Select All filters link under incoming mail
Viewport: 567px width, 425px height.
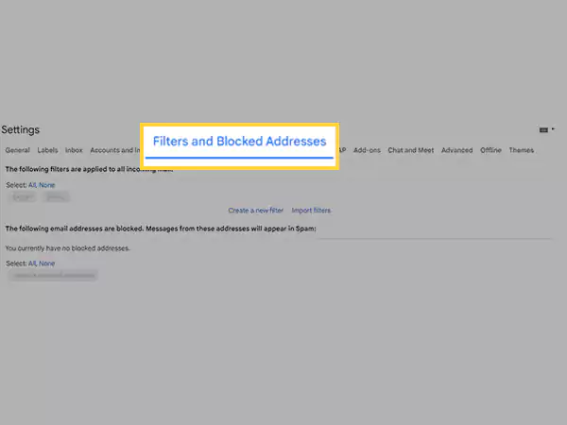point(32,185)
